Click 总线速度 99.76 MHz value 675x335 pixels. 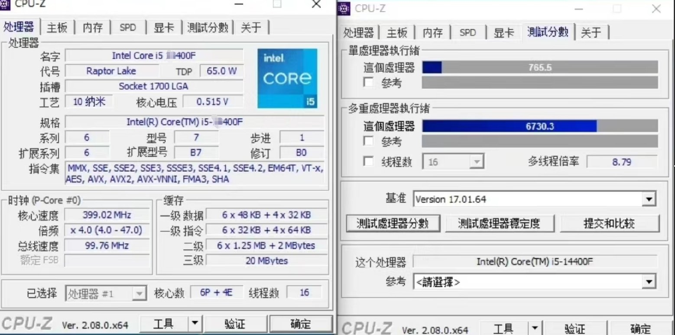[x=107, y=245]
